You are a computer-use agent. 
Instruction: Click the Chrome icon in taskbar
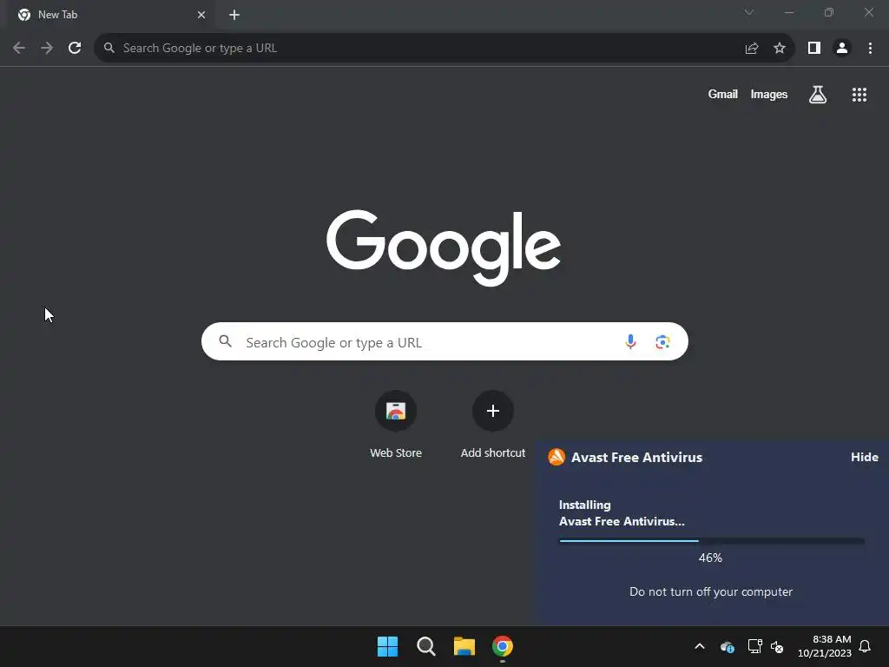(x=503, y=646)
